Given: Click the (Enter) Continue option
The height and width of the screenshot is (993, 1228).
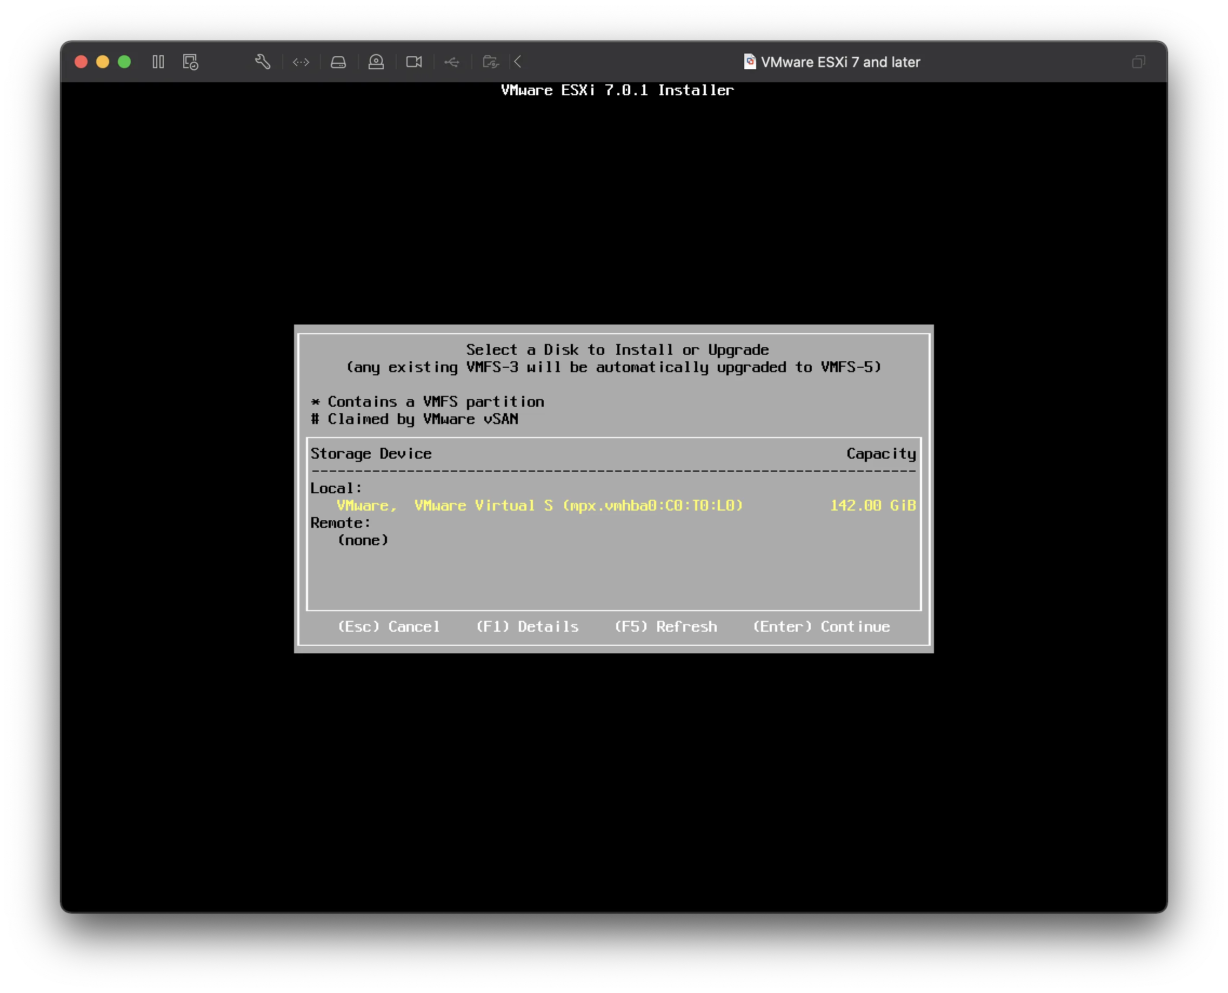Looking at the screenshot, I should click(x=822, y=627).
